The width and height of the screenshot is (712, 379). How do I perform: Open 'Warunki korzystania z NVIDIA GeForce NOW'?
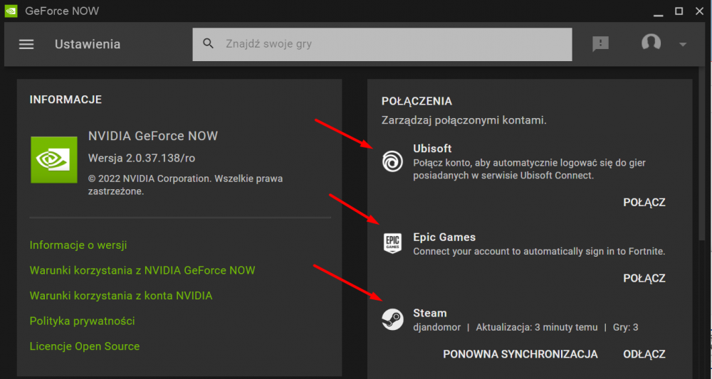coord(142,271)
